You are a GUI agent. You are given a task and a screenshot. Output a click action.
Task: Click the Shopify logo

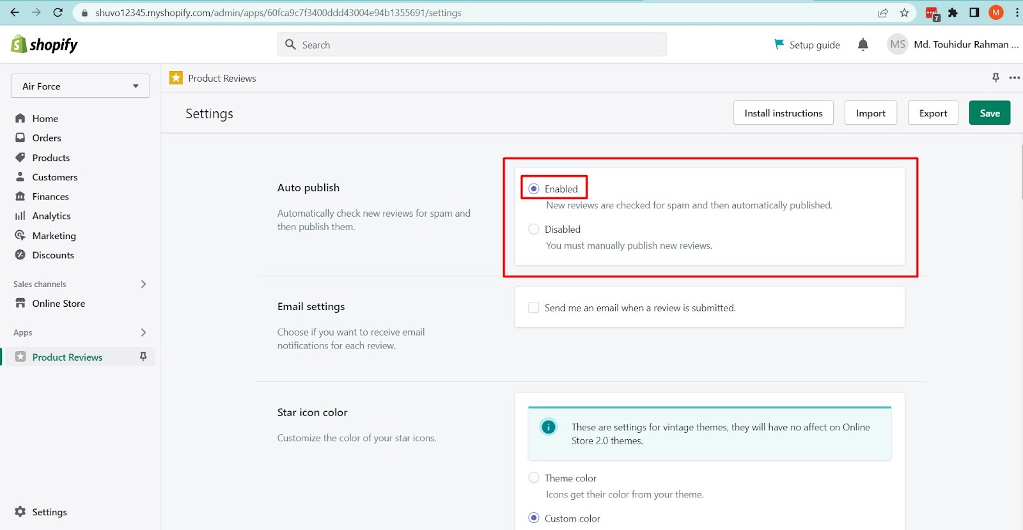pos(44,44)
